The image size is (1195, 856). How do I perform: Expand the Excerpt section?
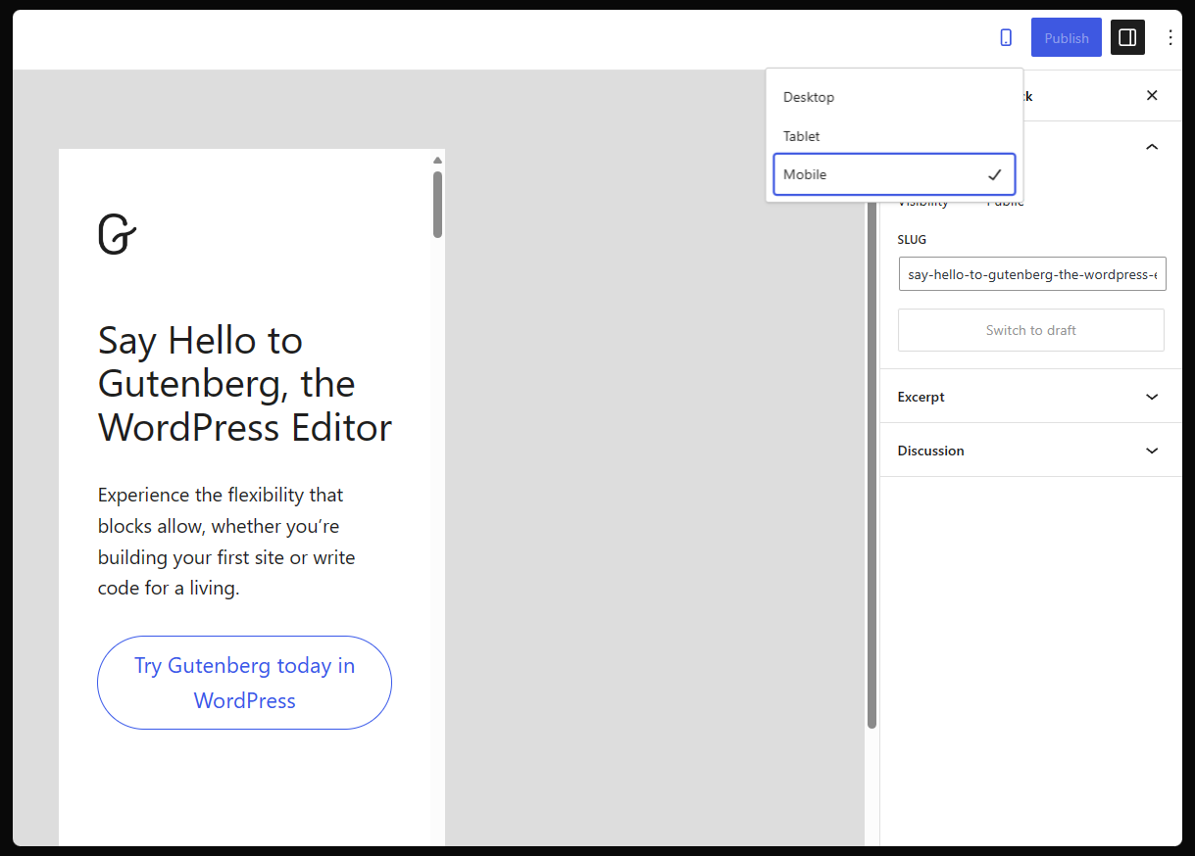pos(1029,396)
